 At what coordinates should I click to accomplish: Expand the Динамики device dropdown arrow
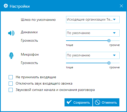click(x=114, y=33)
